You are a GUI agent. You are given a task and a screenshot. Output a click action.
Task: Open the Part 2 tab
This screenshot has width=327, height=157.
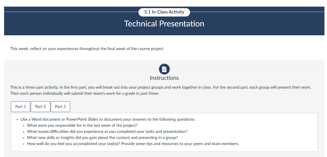click(x=40, y=106)
